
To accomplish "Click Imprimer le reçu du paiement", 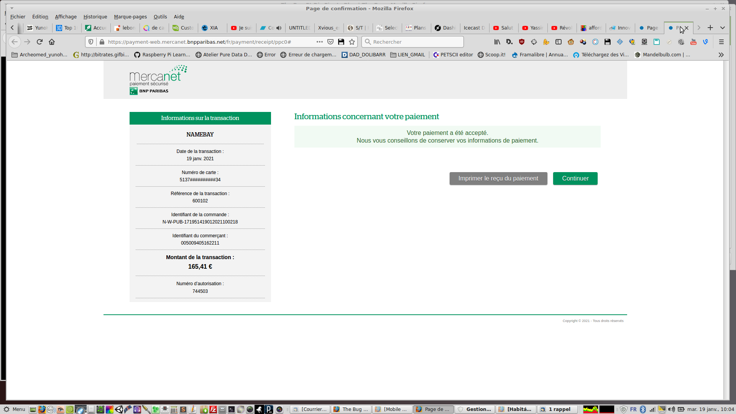I will pyautogui.click(x=498, y=179).
